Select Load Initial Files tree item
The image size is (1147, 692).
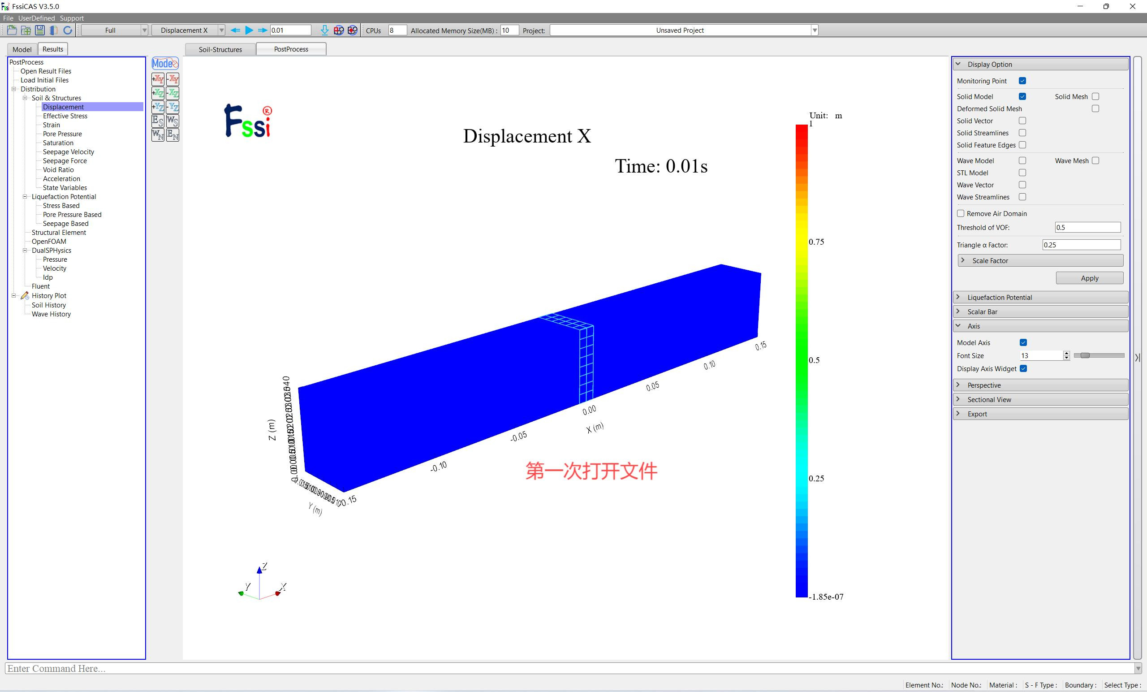click(x=44, y=80)
